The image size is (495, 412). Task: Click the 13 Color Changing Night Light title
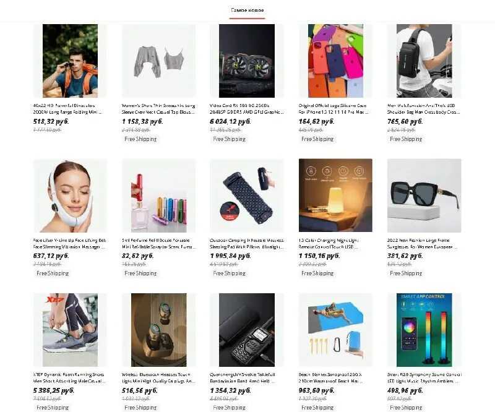(329, 243)
